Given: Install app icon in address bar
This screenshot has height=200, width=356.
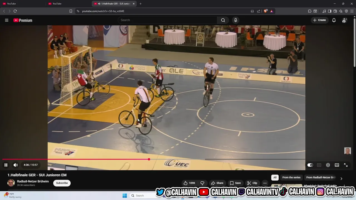Looking at the screenshot, I should (x=252, y=11).
